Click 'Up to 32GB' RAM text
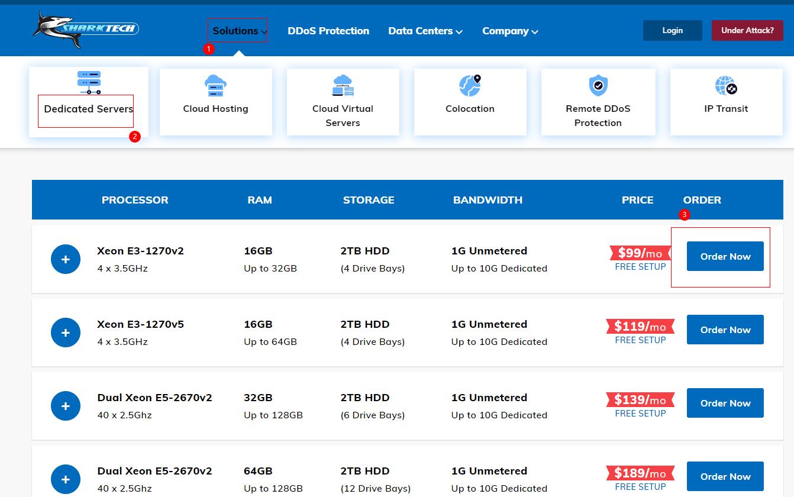This screenshot has width=794, height=497. (x=270, y=269)
